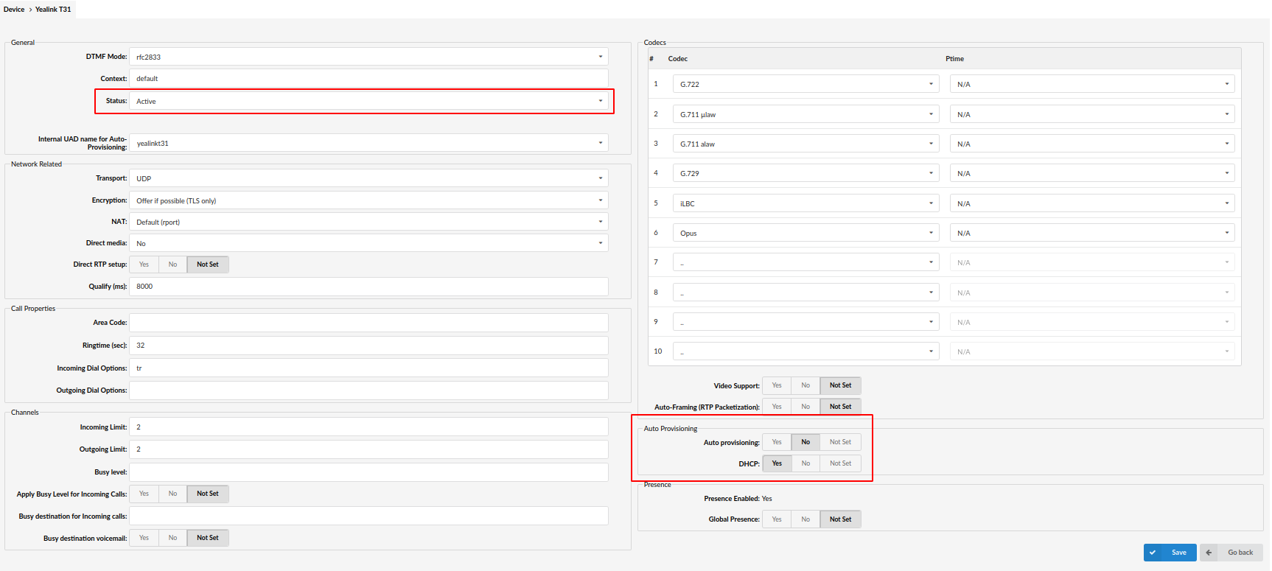Set Apply Busy Level for Incoming Calls to Yes
1272x571 pixels.
[x=144, y=494]
